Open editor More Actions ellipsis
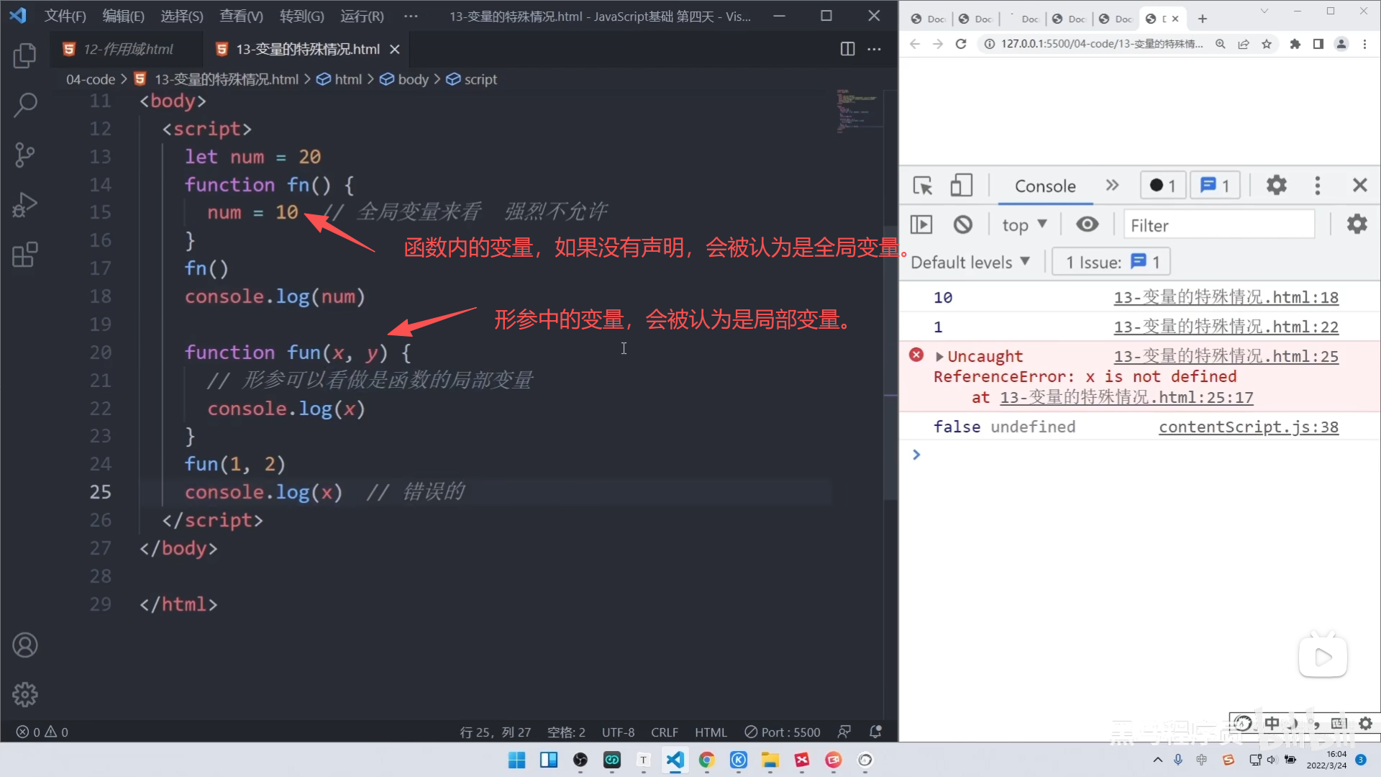This screenshot has width=1381, height=777. [874, 49]
